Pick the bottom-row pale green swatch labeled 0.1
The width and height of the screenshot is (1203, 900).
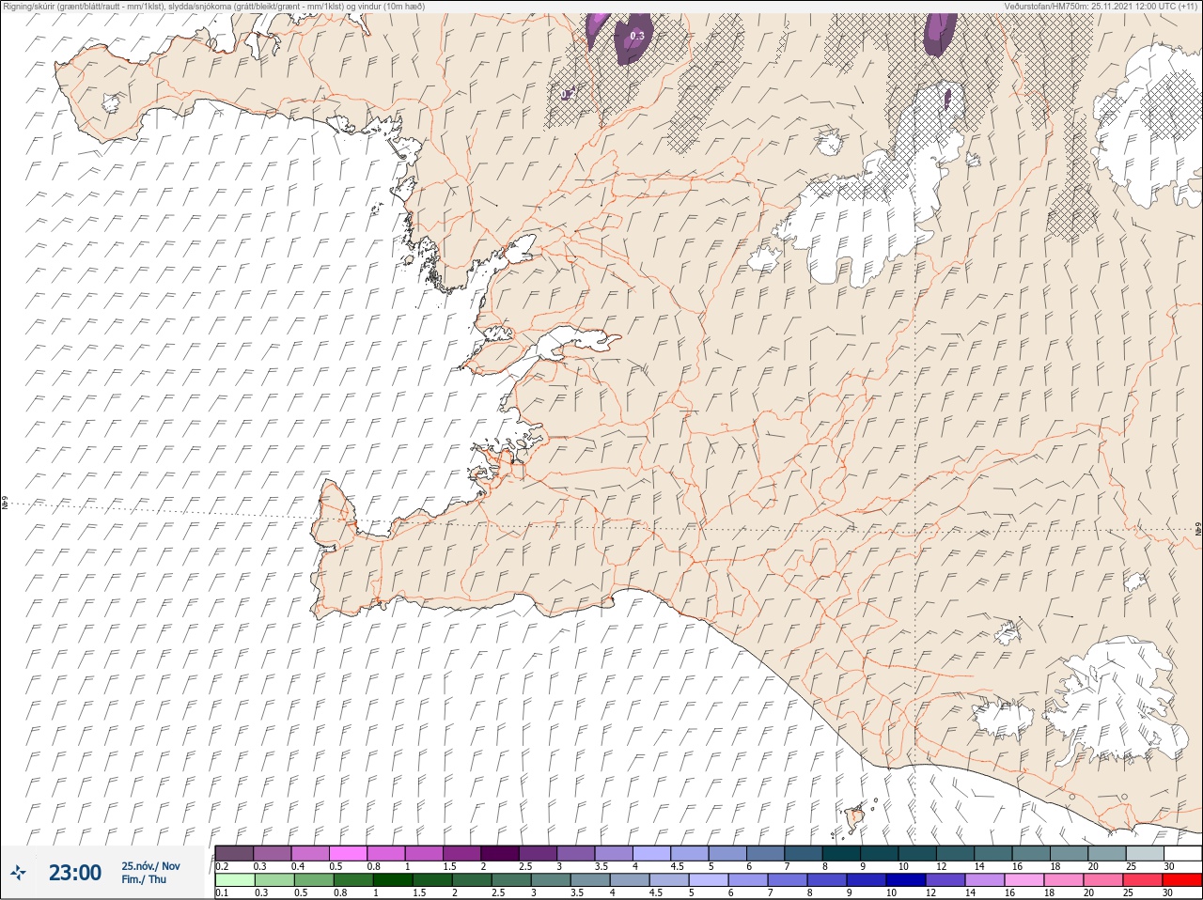(x=234, y=880)
